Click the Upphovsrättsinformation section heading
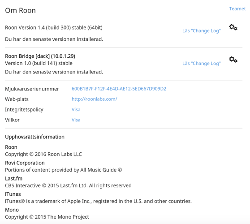This screenshot has height=224, width=250. [x=35, y=137]
